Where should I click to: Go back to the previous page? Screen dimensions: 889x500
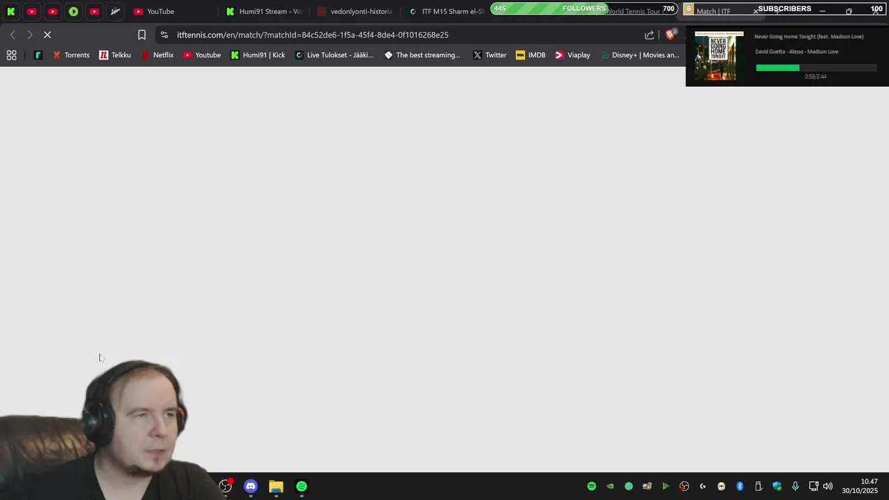pos(13,35)
